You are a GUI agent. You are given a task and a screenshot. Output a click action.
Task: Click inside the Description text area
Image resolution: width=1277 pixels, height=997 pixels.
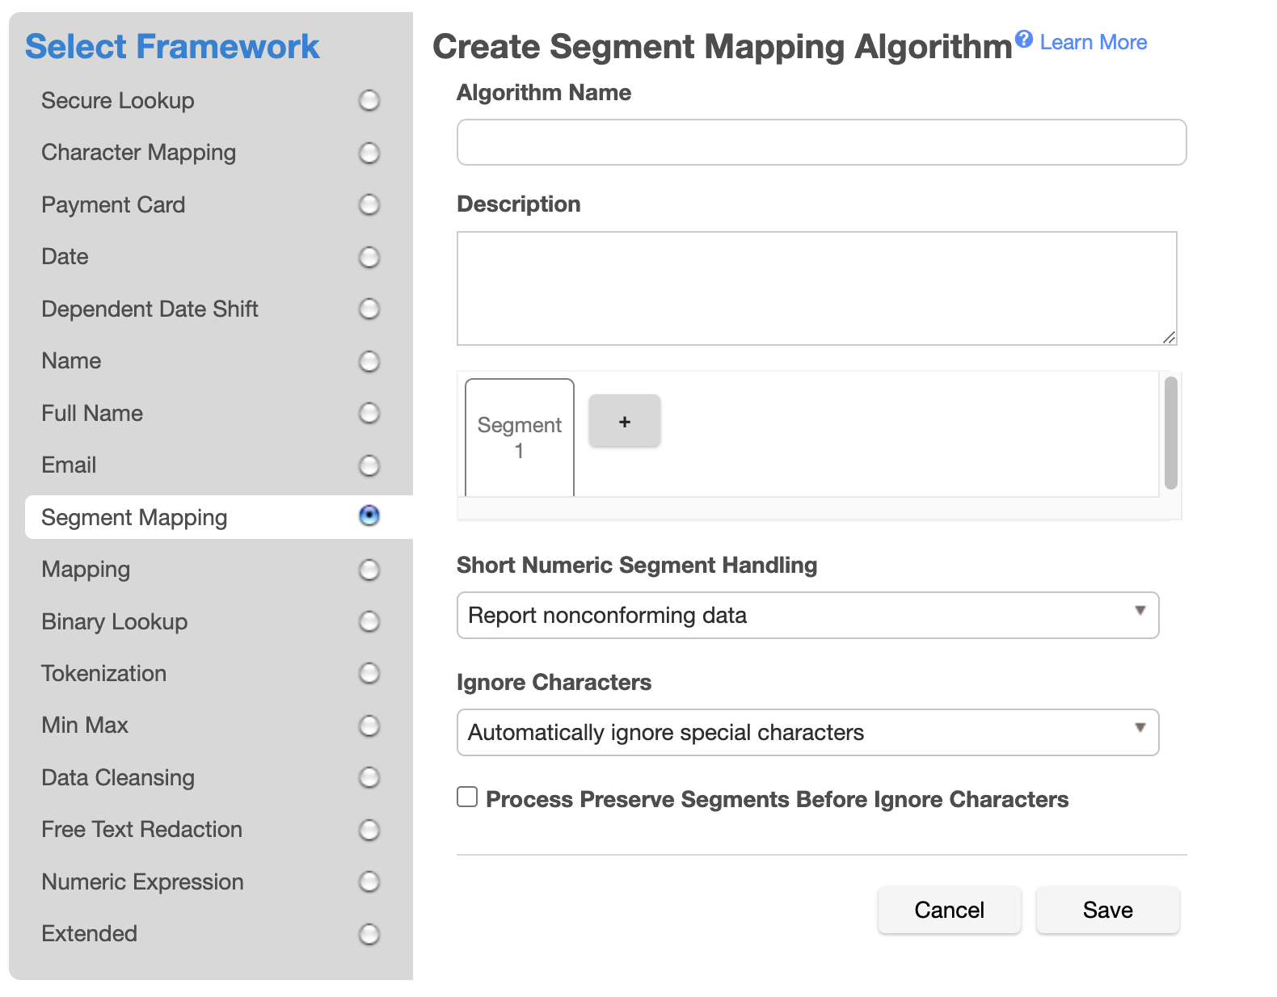816,288
